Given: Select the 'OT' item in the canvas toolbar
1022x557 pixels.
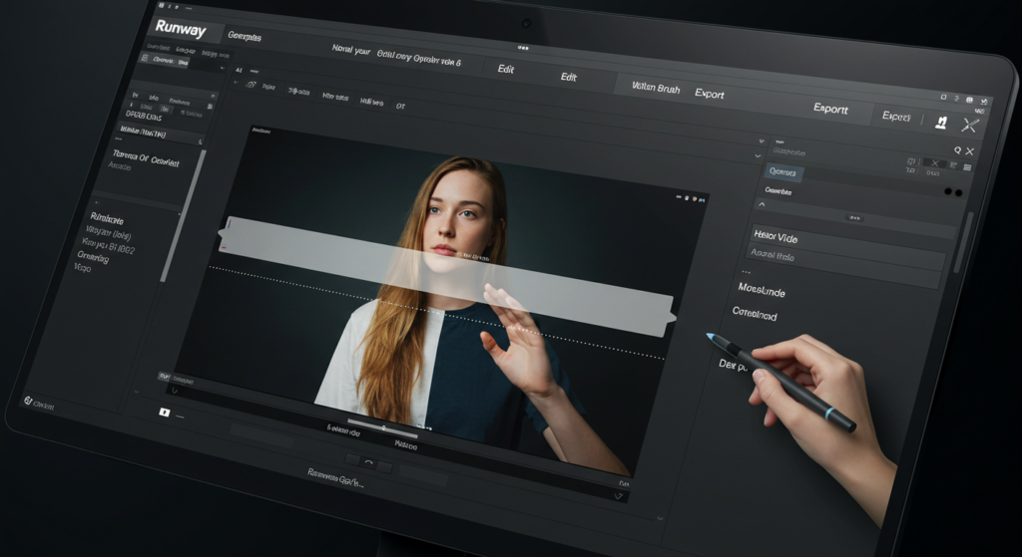Looking at the screenshot, I should click(400, 106).
